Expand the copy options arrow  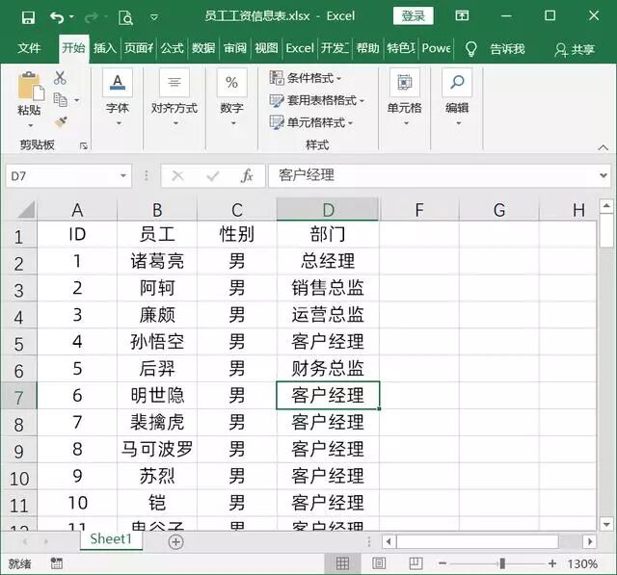(x=77, y=100)
